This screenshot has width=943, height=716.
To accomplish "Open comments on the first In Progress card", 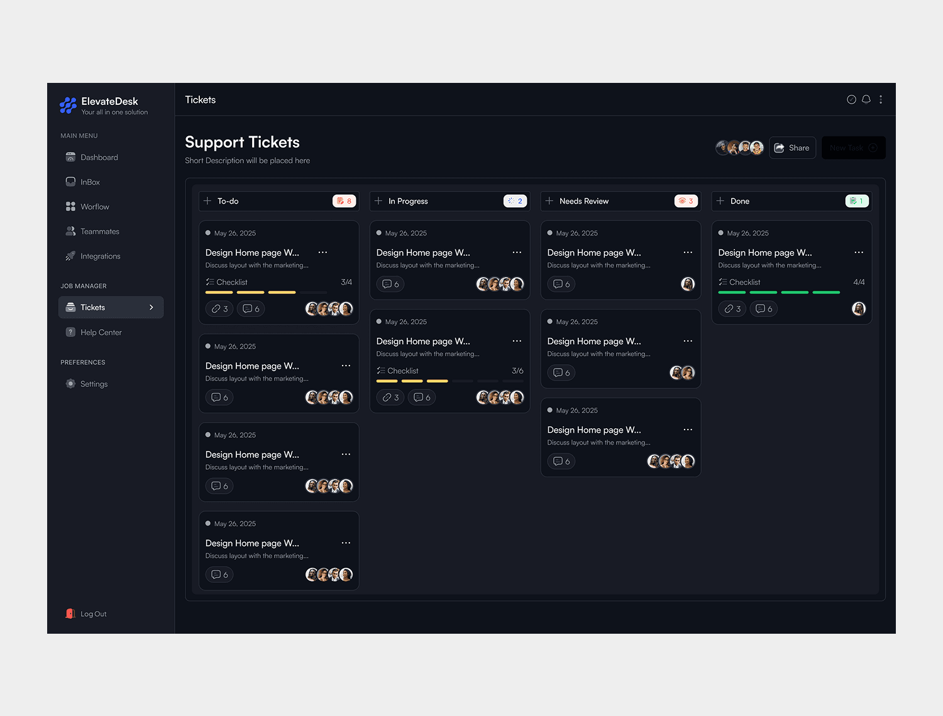I will click(390, 285).
